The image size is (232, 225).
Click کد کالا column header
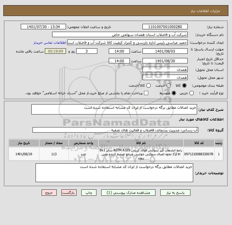[x=199, y=143]
